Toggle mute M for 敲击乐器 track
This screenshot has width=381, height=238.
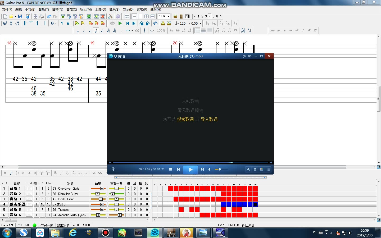tap(31, 204)
